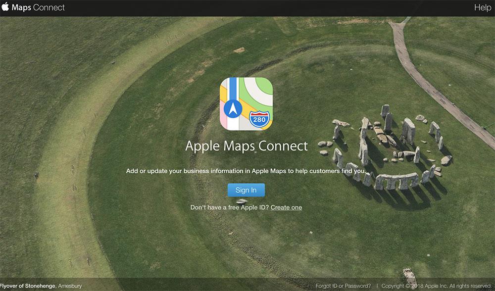Click the Apple logo in header
Screen dimensions: 495x291
[x=5, y=6]
